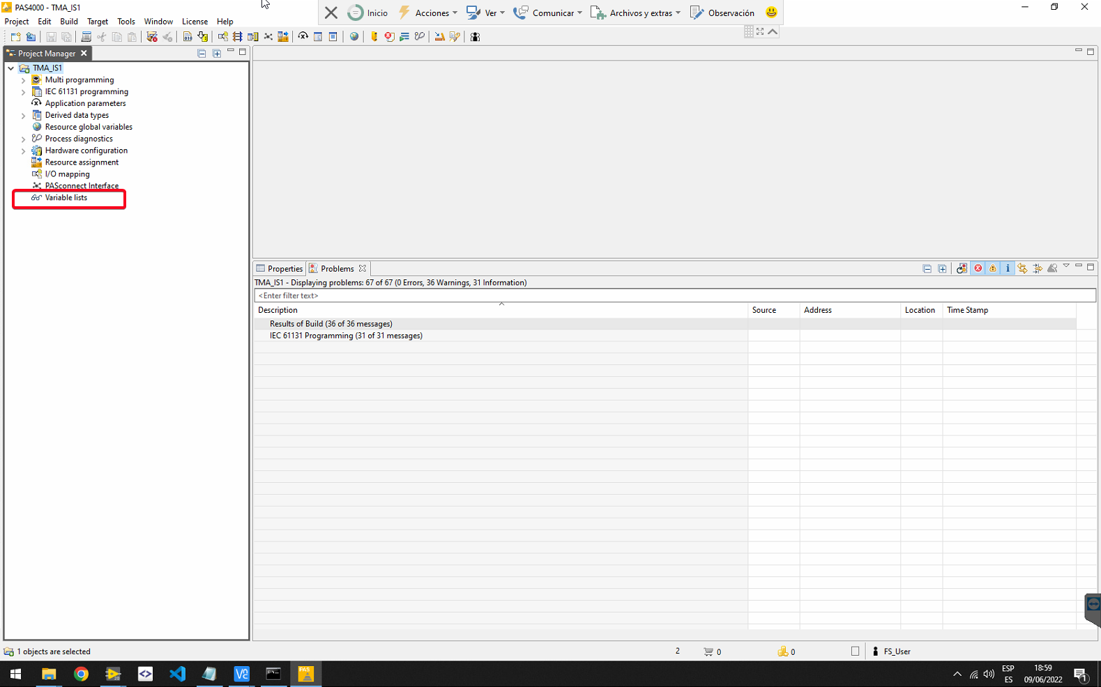Open Visual Studio Code from the taskbar
Image resolution: width=1101 pixels, height=687 pixels.
coord(177,674)
